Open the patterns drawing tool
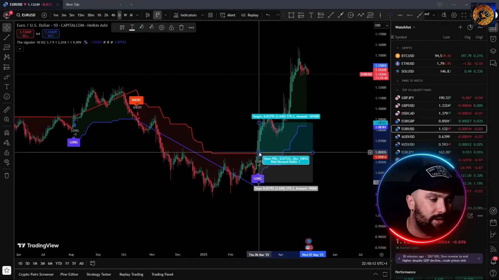 [x=7, y=57]
